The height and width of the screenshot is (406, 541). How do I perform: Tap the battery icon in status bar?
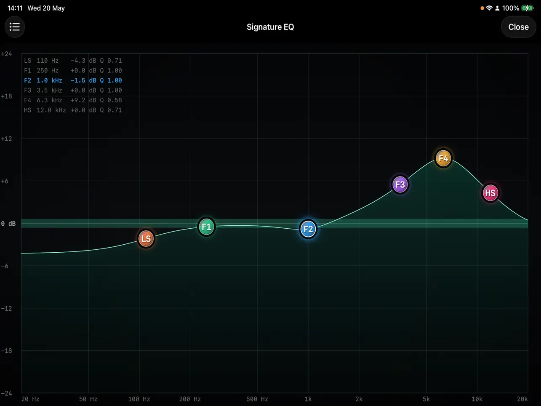click(x=527, y=8)
